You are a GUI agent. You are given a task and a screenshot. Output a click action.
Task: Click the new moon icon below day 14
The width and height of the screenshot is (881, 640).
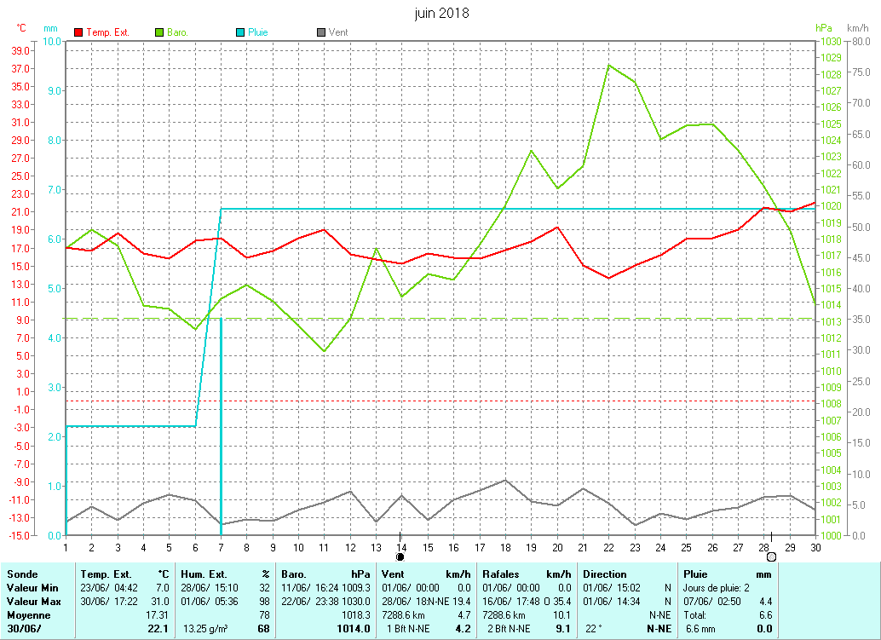pos(400,556)
